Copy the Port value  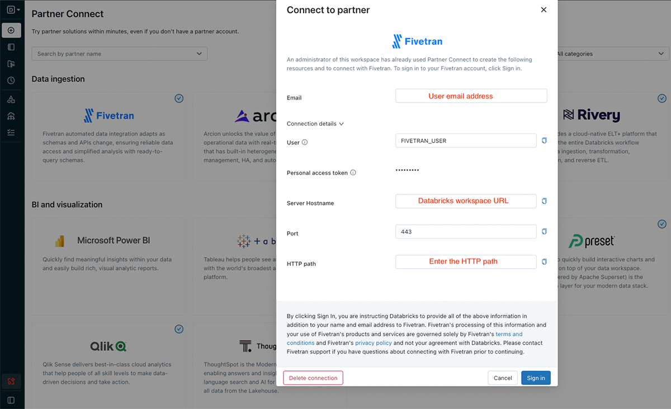coord(544,231)
